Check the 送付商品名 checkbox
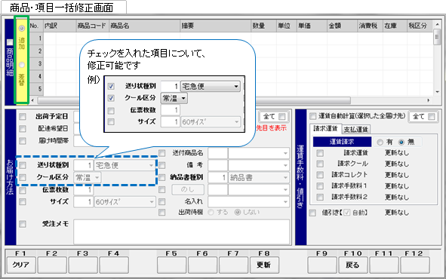Image resolution: width=446 pixels, height=279 pixels. (x=161, y=153)
